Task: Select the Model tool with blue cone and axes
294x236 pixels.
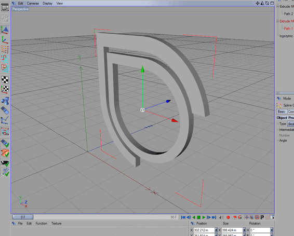Action: click(x=5, y=30)
